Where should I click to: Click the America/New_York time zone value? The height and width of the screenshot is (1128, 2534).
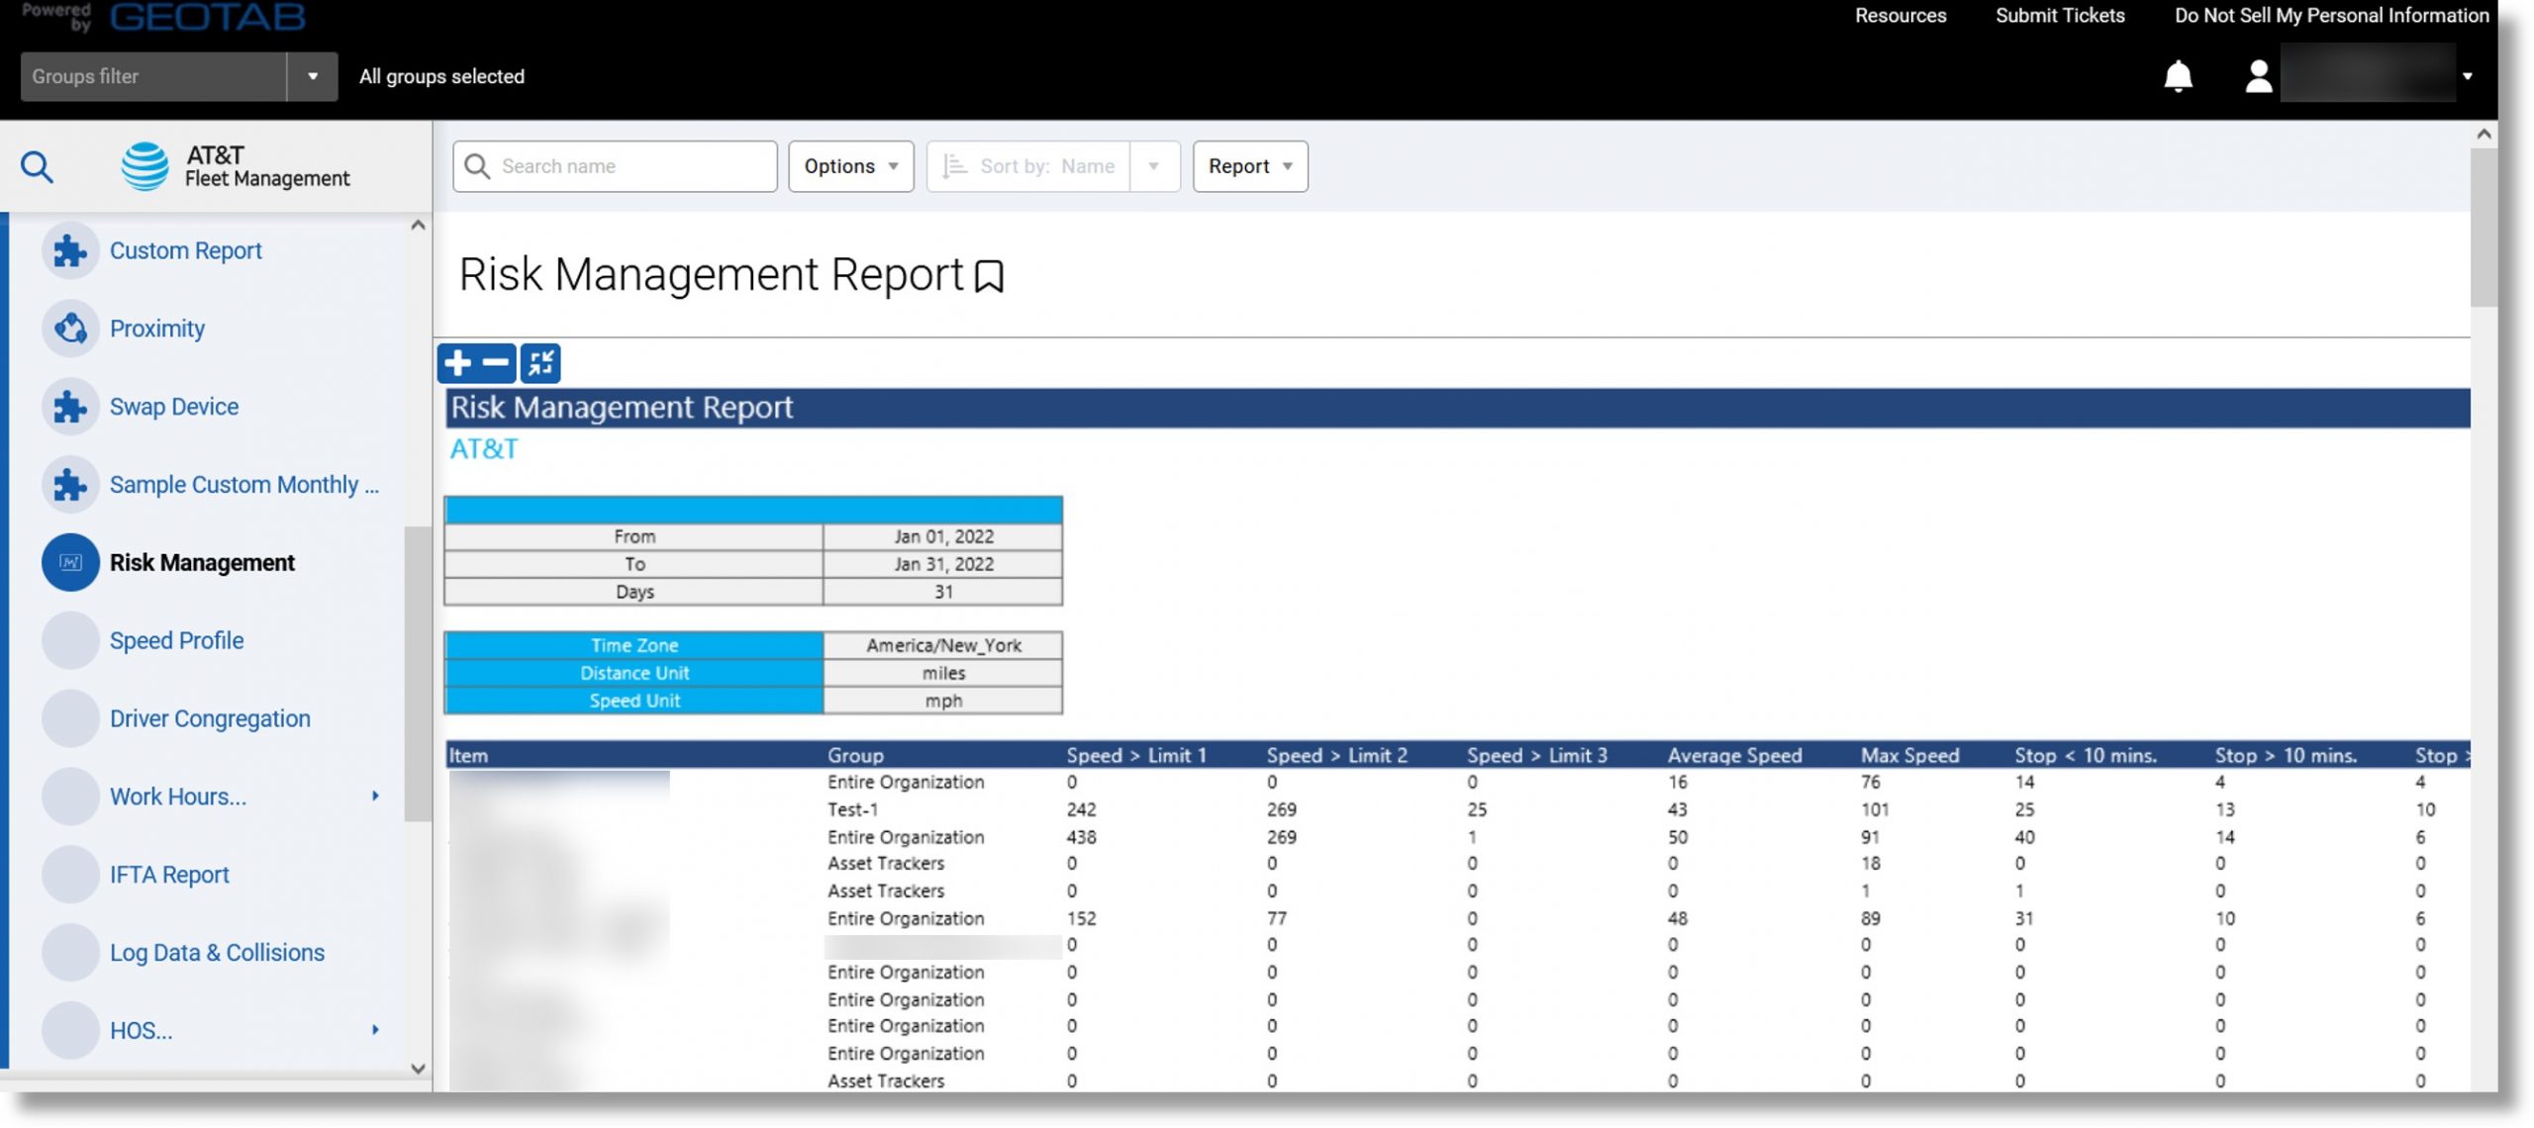943,646
